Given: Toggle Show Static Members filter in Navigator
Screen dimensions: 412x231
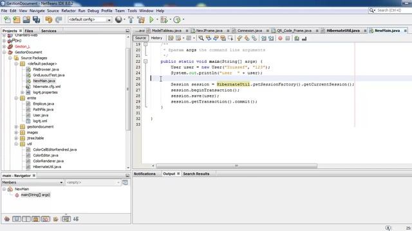Looking at the screenshot, I should (x=26, y=219).
